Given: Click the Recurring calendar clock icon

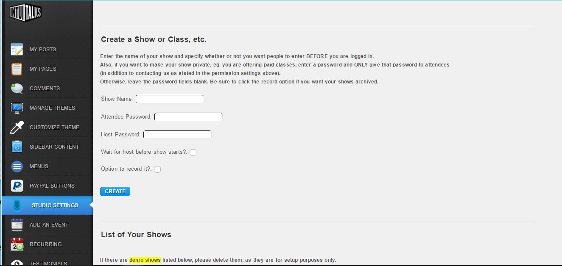Looking at the screenshot, I should coord(17,244).
